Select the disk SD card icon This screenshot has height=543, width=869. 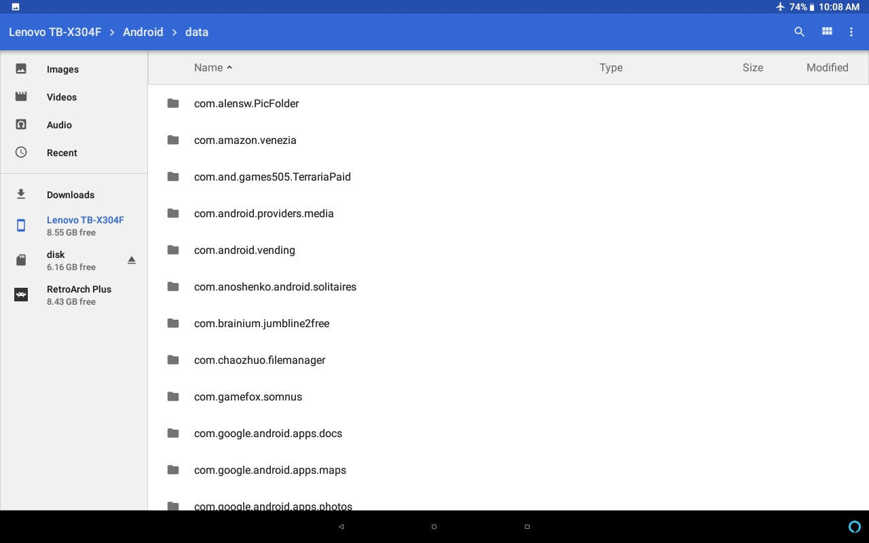point(21,260)
